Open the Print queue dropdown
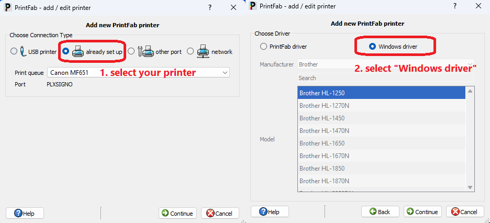 pos(138,72)
